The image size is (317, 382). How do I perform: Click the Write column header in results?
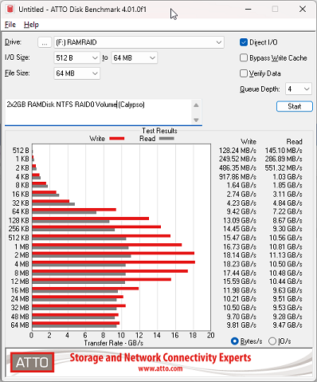click(x=249, y=142)
